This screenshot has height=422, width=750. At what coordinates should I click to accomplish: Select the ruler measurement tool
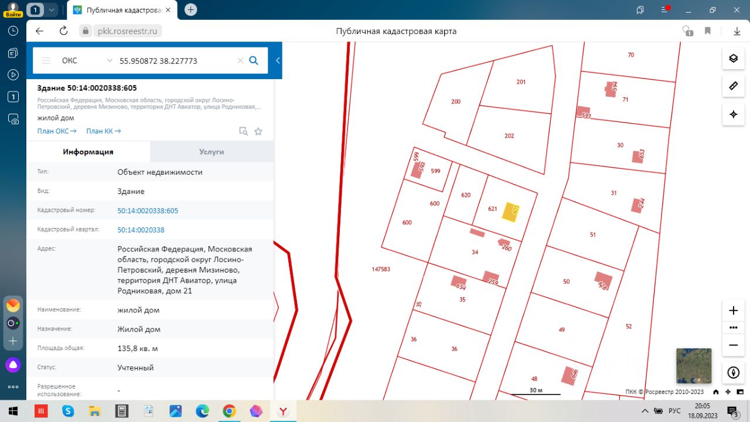(x=732, y=86)
